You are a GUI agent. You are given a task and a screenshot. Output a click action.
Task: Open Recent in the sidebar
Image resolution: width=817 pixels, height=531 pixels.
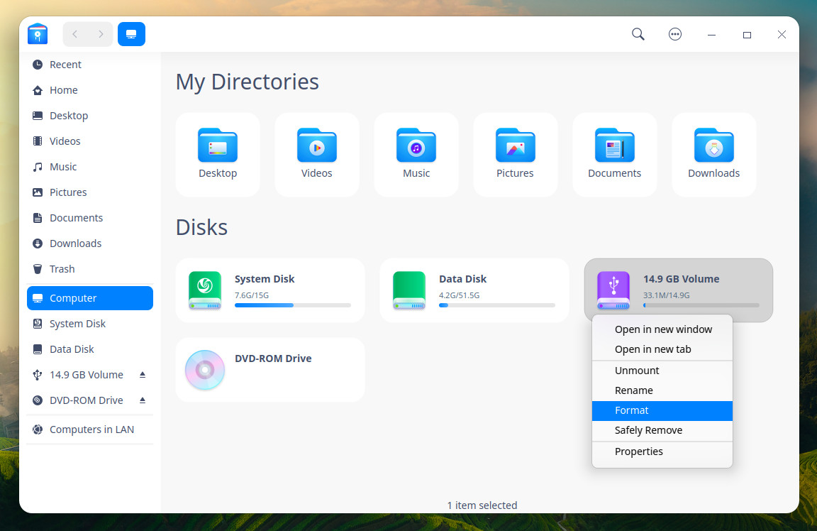click(x=89, y=65)
